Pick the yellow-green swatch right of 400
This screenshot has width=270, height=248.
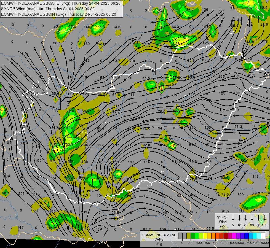[201, 236]
